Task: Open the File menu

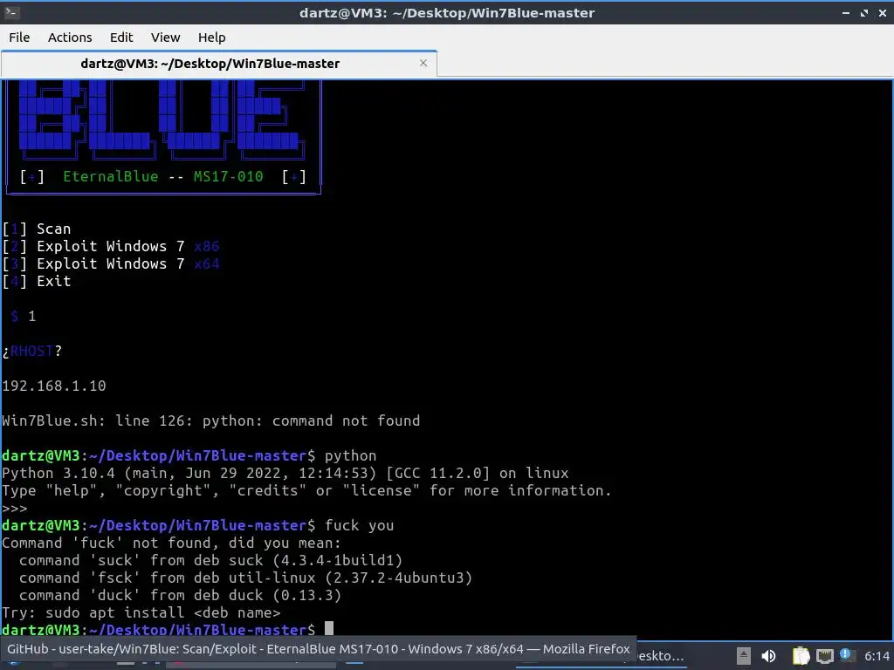Action: pyautogui.click(x=19, y=37)
